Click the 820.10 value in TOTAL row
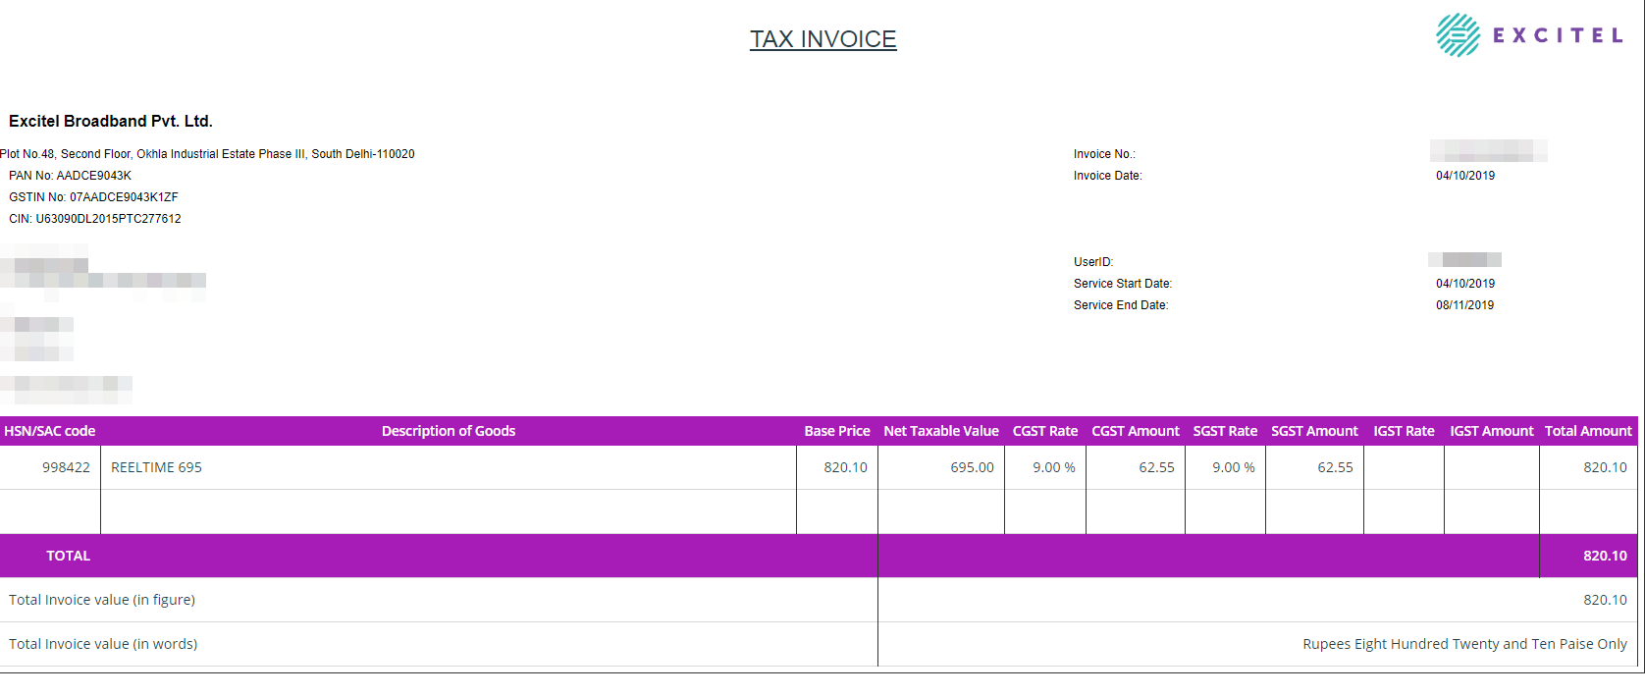 pyautogui.click(x=1605, y=556)
